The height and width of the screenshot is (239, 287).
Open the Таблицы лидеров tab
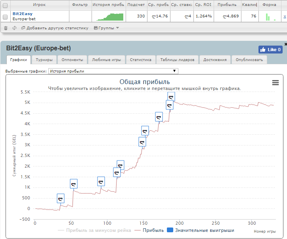coord(177,60)
